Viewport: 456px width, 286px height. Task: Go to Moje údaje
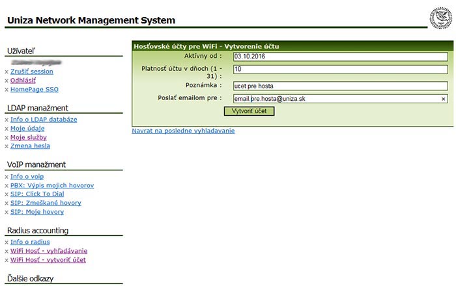coord(27,129)
